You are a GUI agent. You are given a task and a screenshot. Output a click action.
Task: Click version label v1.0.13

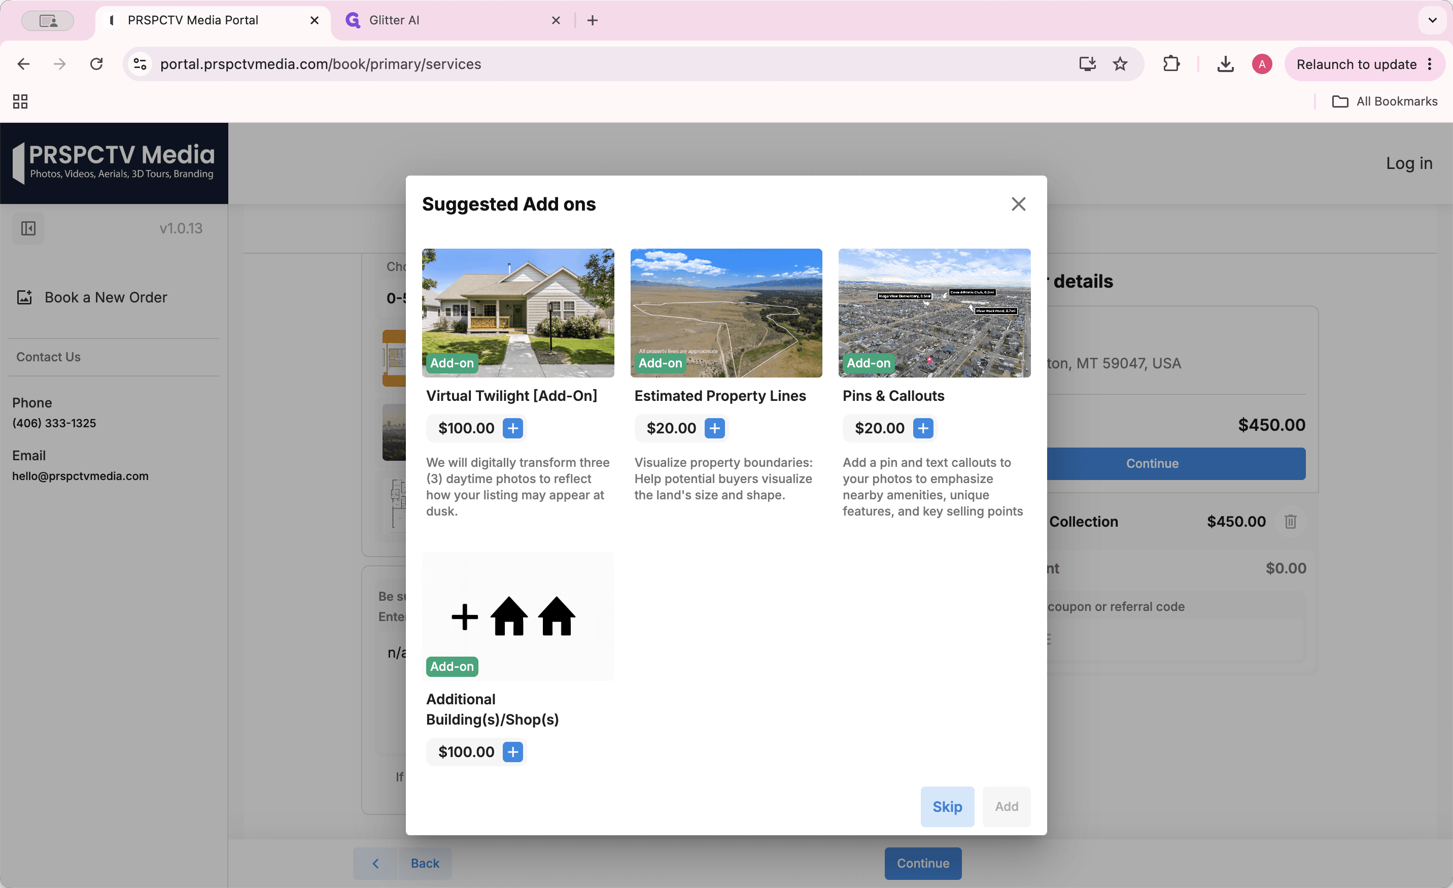(x=181, y=228)
